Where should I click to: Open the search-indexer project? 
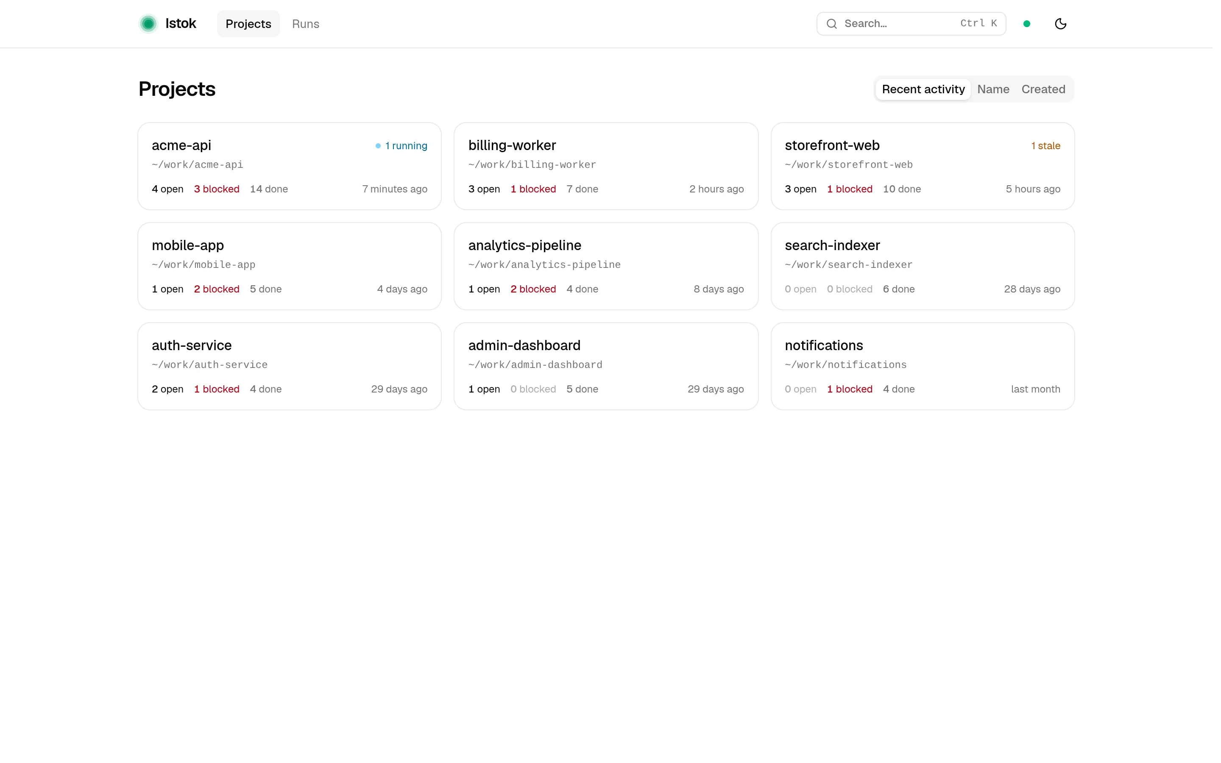(922, 266)
